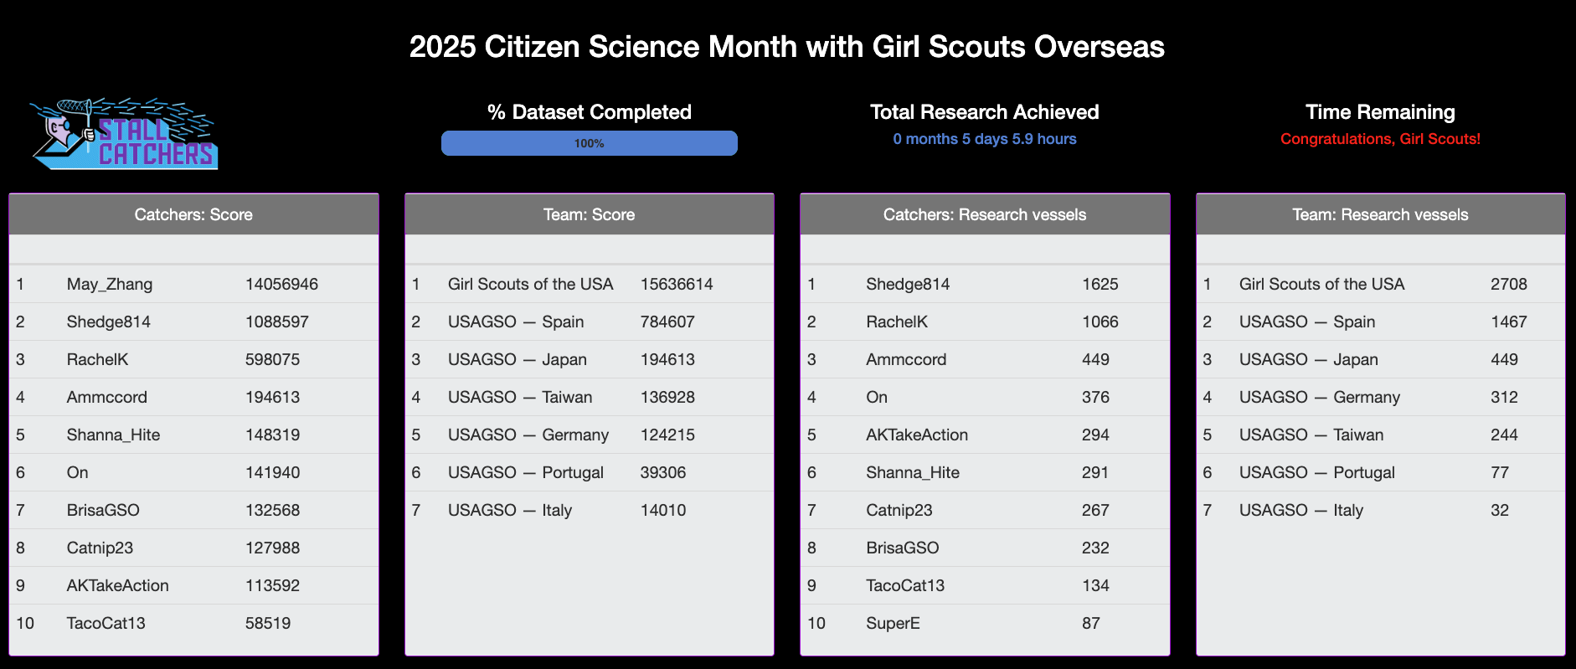Select BrisaGSO in the Catchers: Score table

103,510
